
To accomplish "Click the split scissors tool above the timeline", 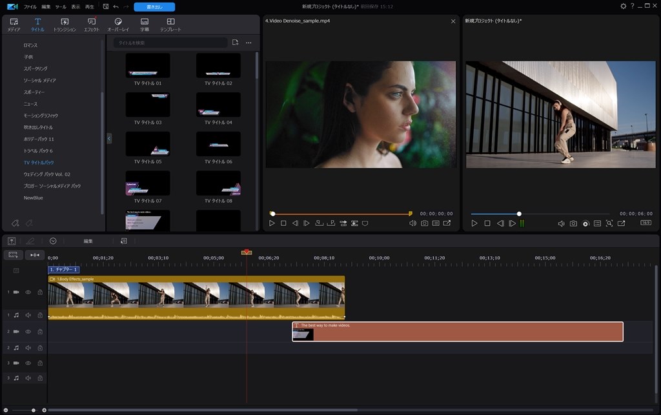I will click(x=31, y=241).
